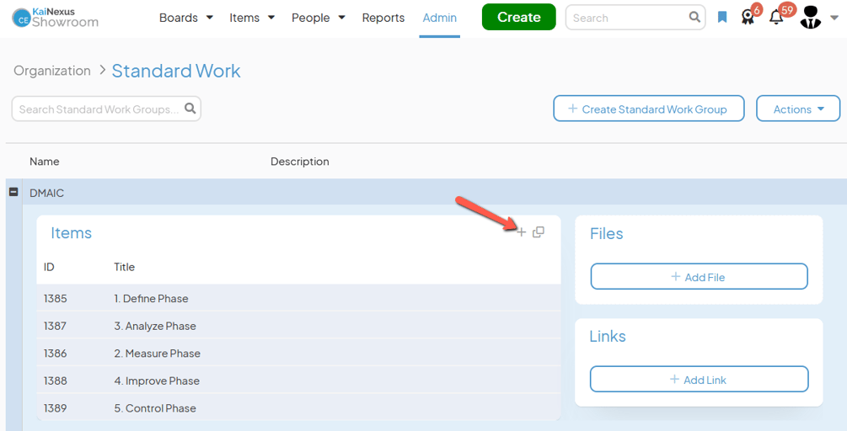Open the 1. Define Phase item
This screenshot has width=847, height=431.
click(x=151, y=298)
